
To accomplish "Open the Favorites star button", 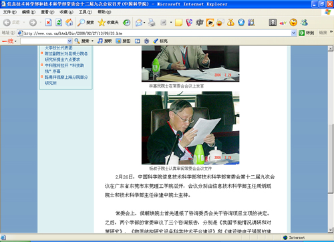I will pyautogui.click(x=108, y=22).
